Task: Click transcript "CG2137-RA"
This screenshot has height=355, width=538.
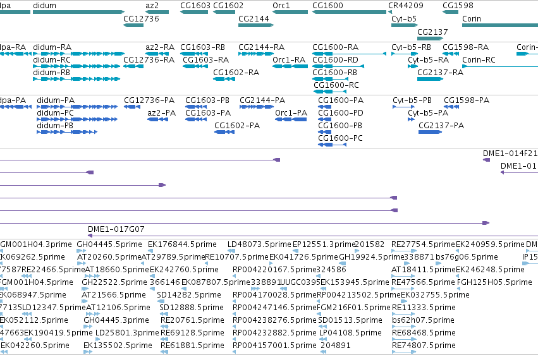Action: coord(431,79)
